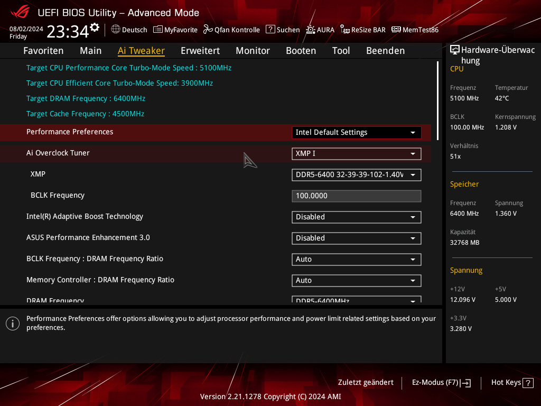Click the date 08/02/2024 text
This screenshot has height=406, width=541.
click(x=26, y=29)
